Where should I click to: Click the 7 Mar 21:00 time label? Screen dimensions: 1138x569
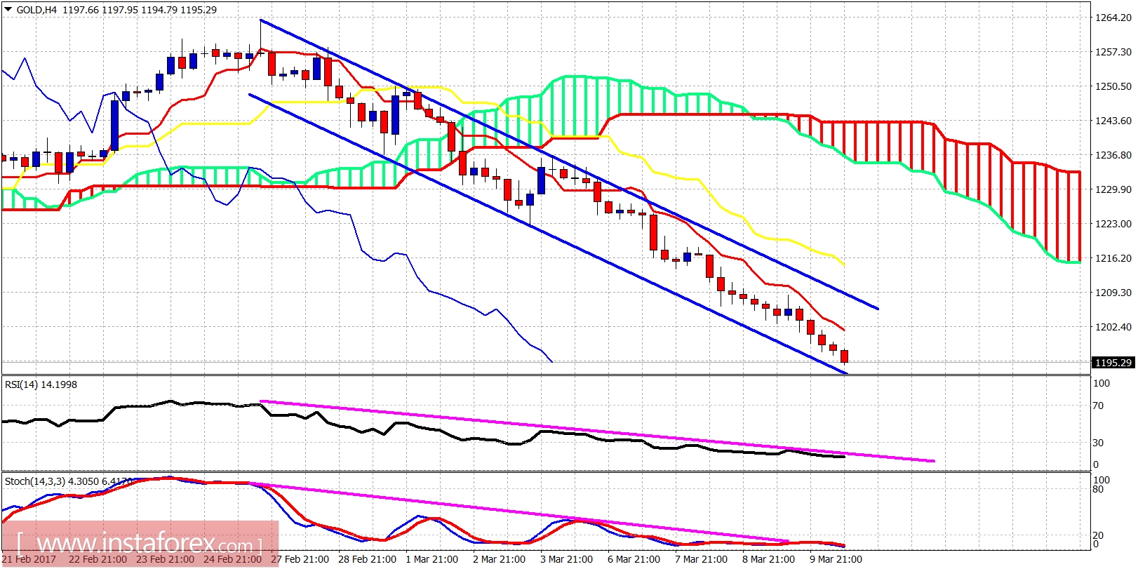pos(701,559)
